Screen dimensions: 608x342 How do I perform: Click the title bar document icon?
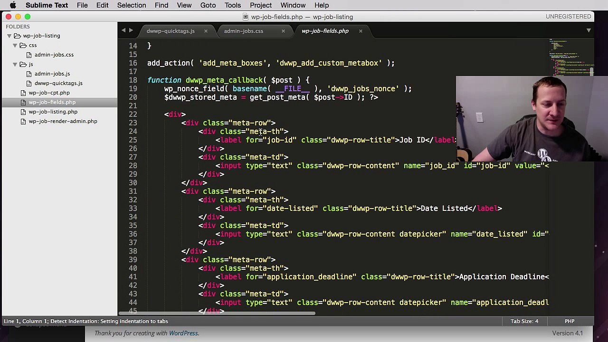pyautogui.click(x=246, y=17)
